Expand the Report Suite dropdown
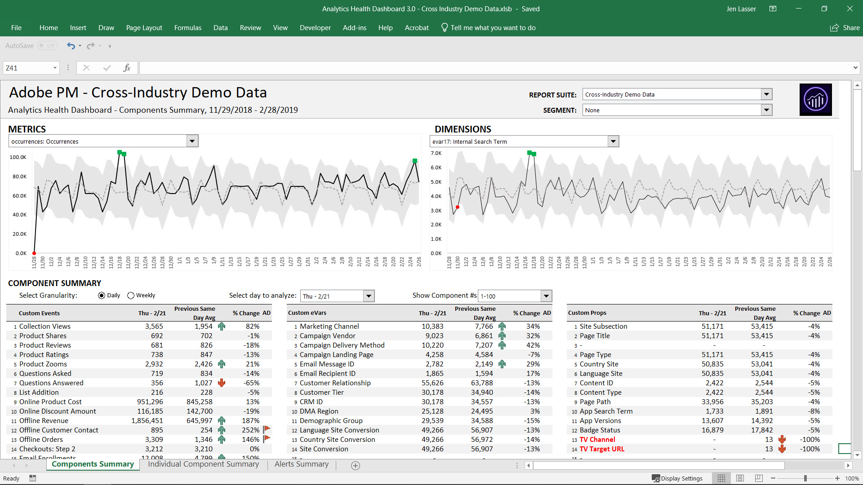 pyautogui.click(x=767, y=94)
